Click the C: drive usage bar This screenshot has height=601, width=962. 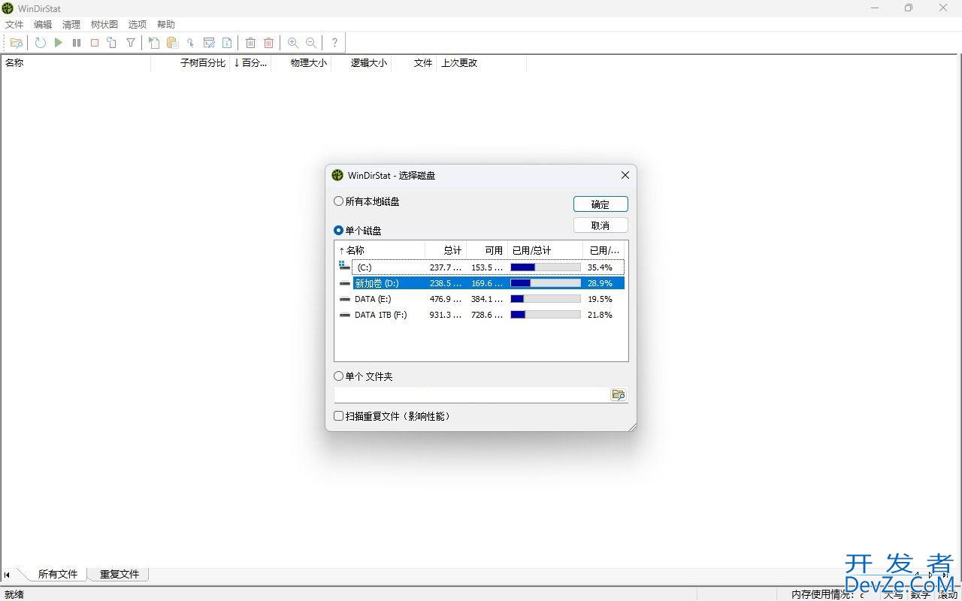pyautogui.click(x=546, y=267)
